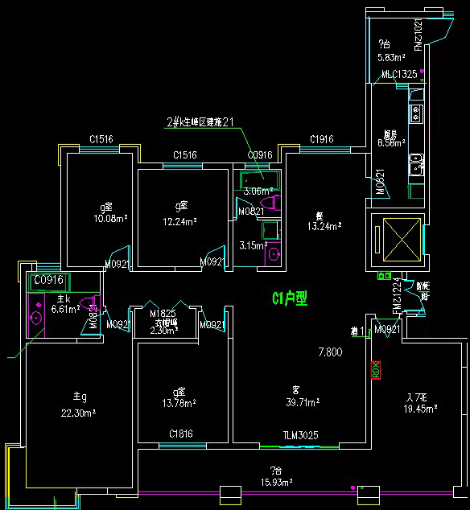Select the 12.24m² room area text
This screenshot has width=470, height=510.
pos(179,222)
